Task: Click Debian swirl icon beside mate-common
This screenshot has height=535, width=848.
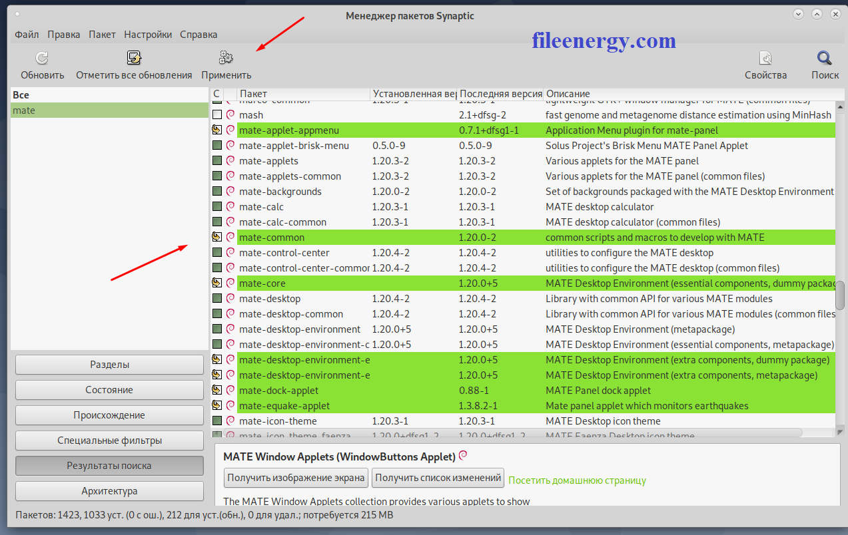Action: coord(230,237)
